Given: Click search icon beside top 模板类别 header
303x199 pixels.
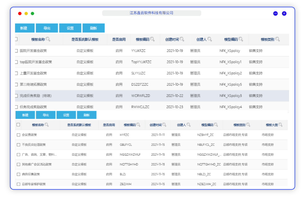Looking at the screenshot, I should tap(277, 39).
